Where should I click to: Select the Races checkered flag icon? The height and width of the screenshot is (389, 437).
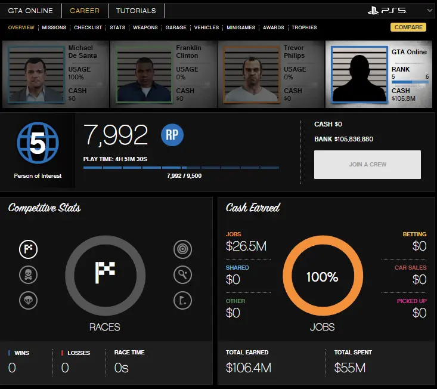pos(28,249)
